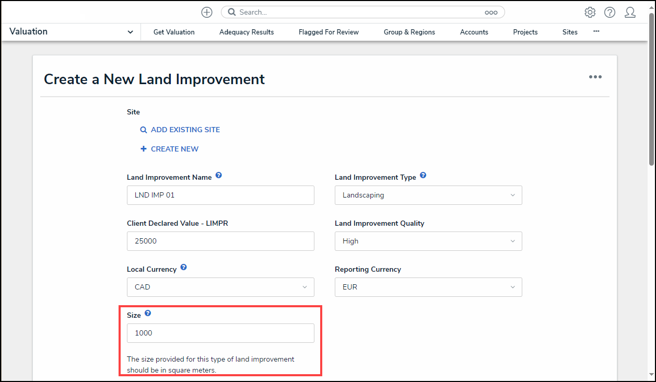Click the Site section label

133,112
